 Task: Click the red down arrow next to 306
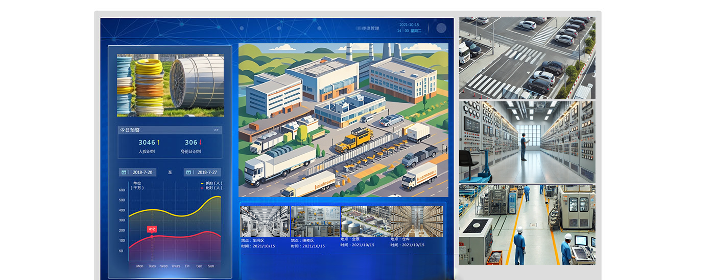pos(201,143)
